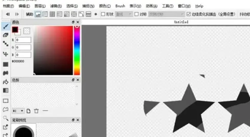Click the fill/shape polygon tool icon
The width and height of the screenshot is (250, 137).
tap(6, 73)
